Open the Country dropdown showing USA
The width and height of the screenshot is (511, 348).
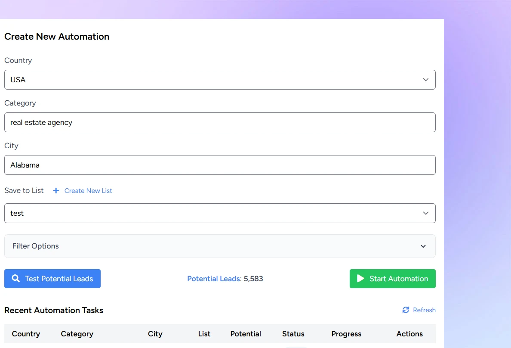click(x=220, y=80)
